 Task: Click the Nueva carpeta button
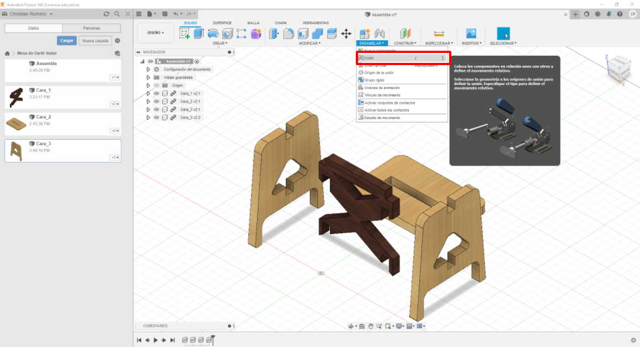click(95, 41)
